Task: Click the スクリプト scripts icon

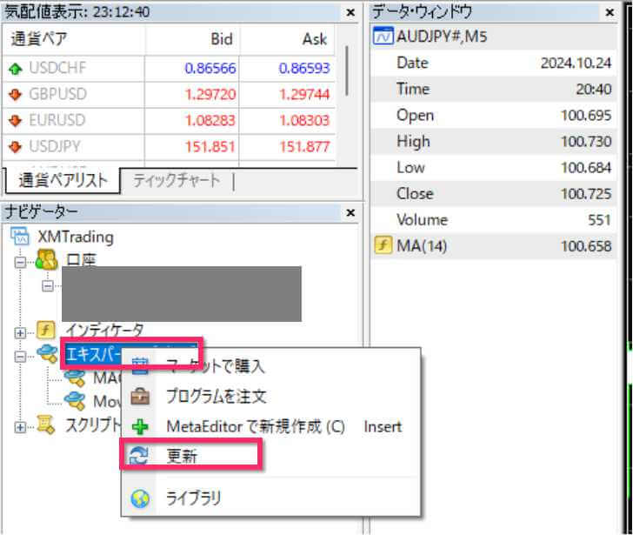Action: [48, 425]
